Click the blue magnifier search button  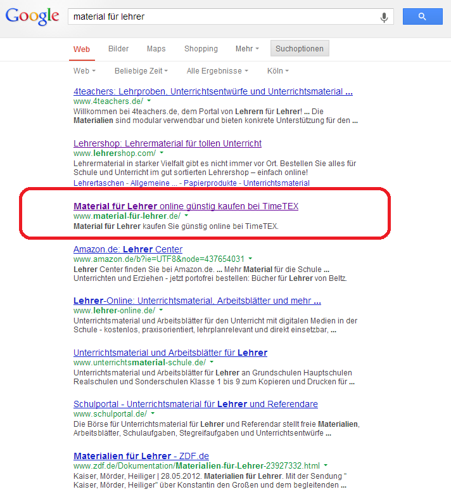(x=422, y=16)
